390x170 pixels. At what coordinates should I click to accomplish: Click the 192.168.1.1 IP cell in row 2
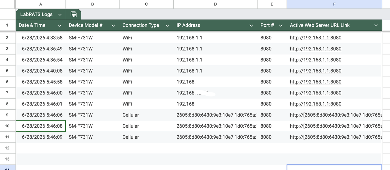pyautogui.click(x=215, y=38)
